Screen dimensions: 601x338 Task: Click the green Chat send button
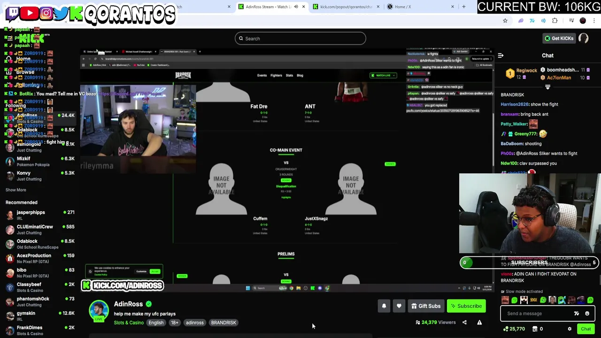(586, 329)
